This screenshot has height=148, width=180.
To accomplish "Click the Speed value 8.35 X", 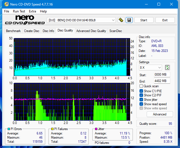I will [168, 142].
